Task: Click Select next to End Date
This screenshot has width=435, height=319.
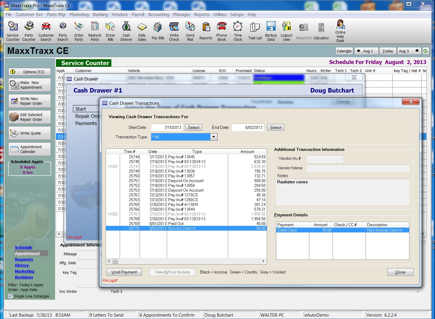Action: tap(276, 127)
